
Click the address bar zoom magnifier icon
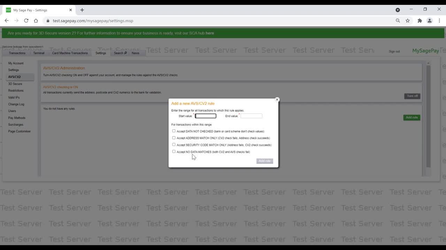point(398,21)
